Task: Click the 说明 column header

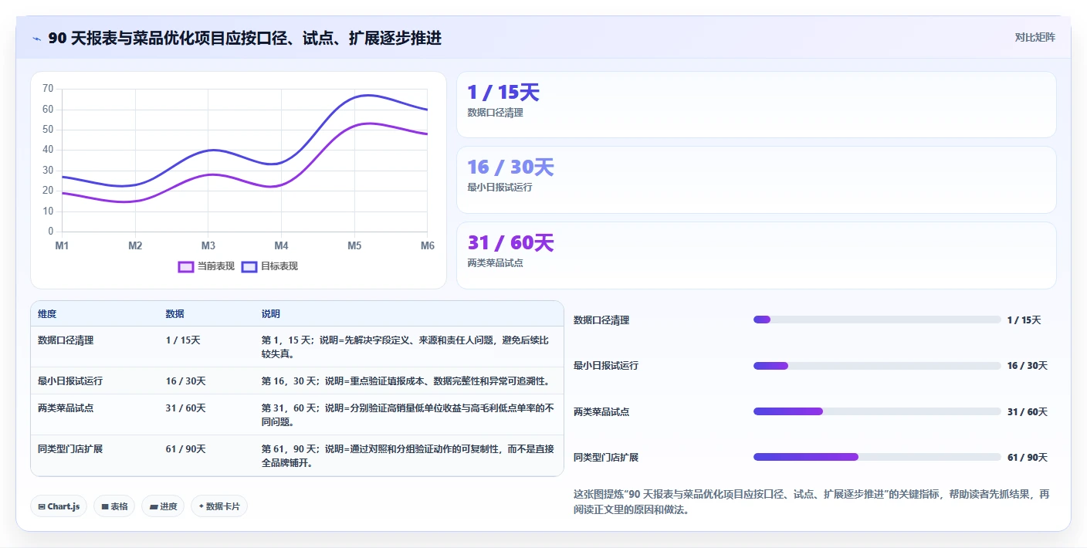Action: click(270, 314)
